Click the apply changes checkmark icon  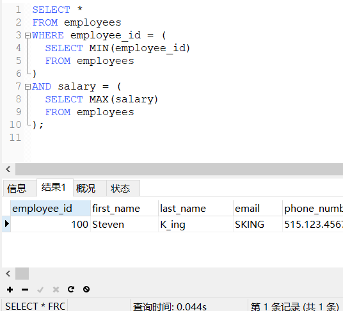[40, 290]
